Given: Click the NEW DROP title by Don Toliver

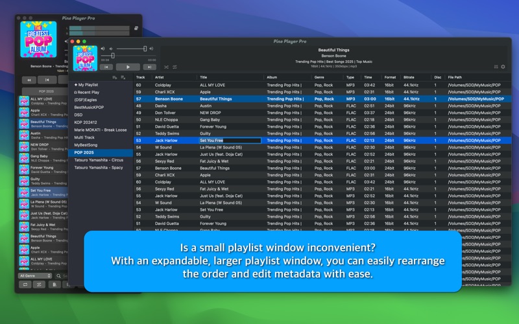Looking at the screenshot, I should pyautogui.click(x=210, y=113).
